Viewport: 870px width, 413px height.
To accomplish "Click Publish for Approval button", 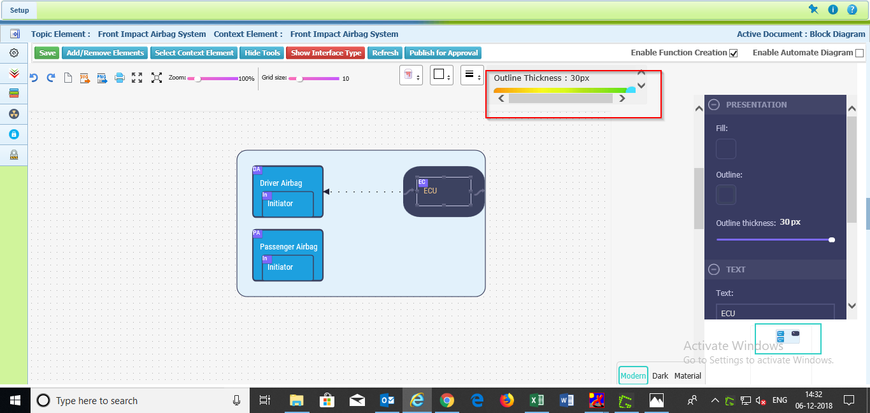I will pos(443,53).
